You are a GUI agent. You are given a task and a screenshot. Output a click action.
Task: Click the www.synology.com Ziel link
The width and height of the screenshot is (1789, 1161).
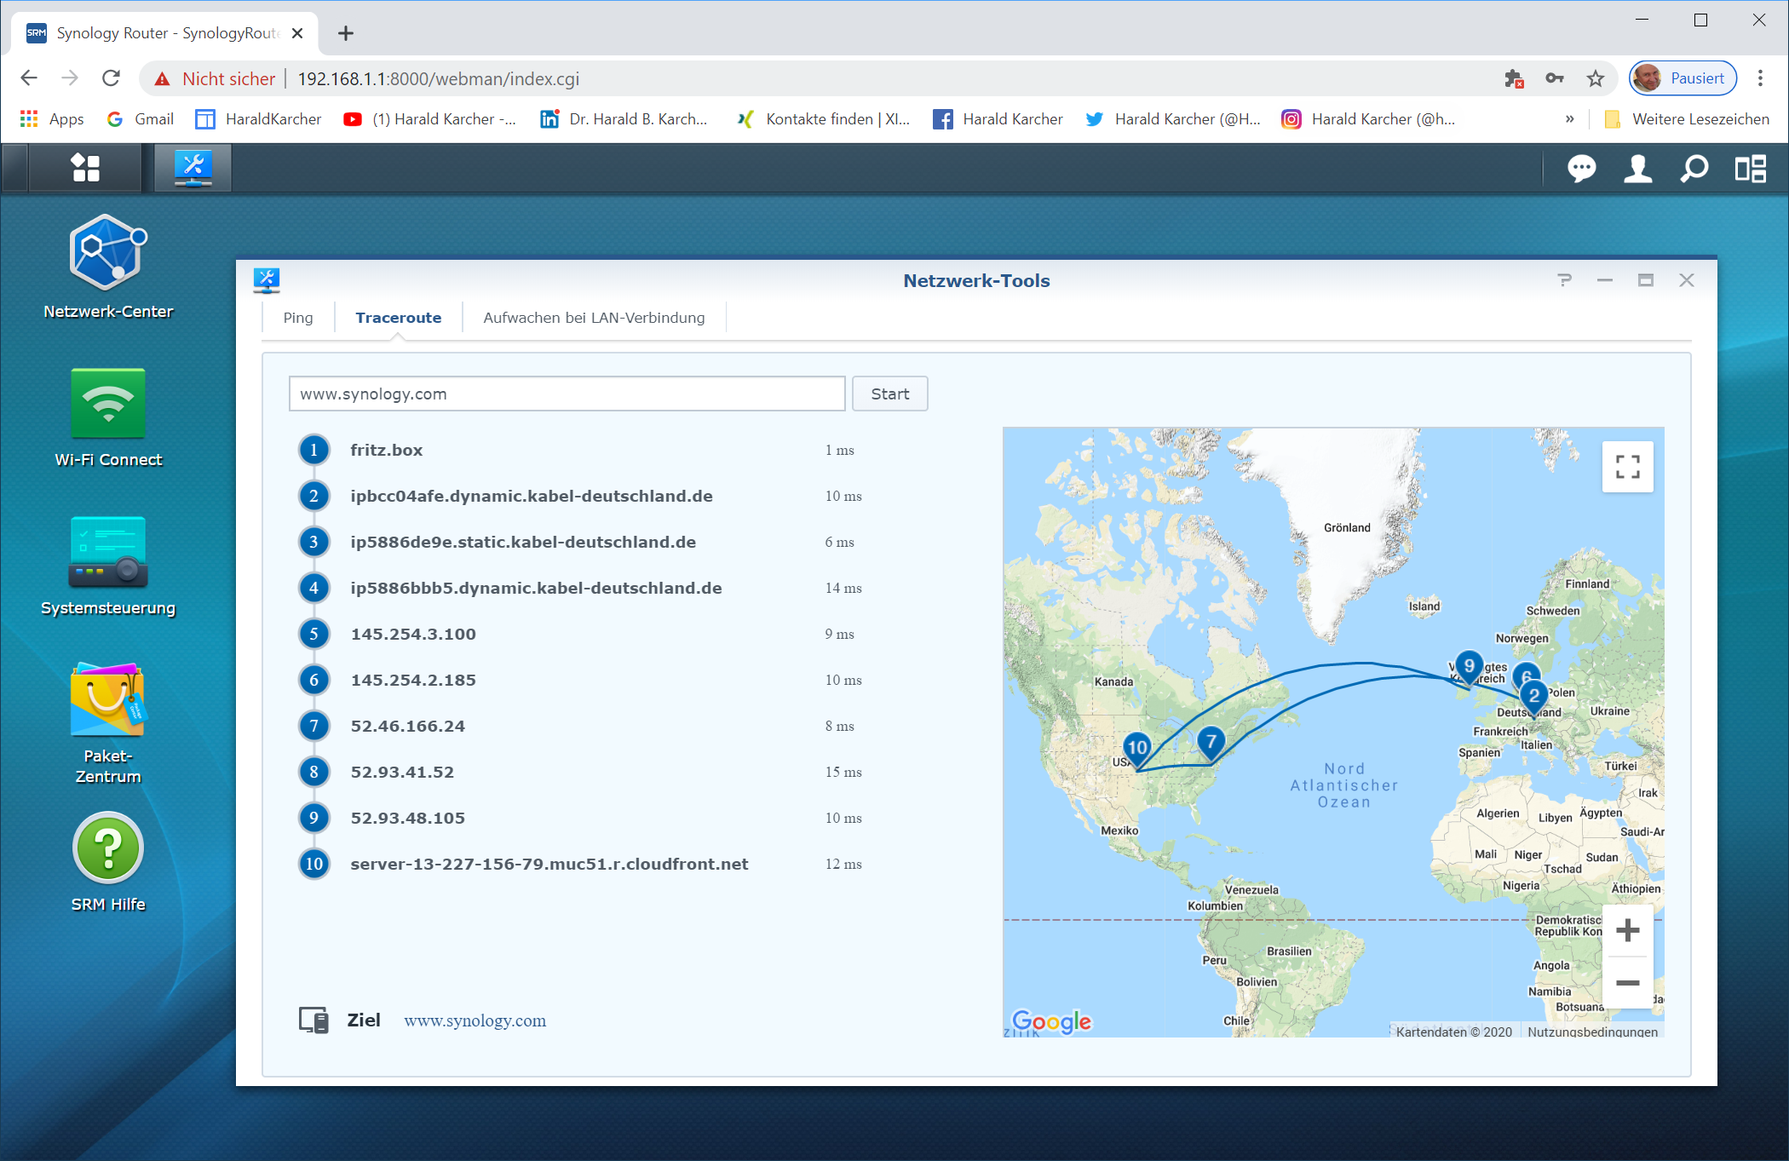475,1020
